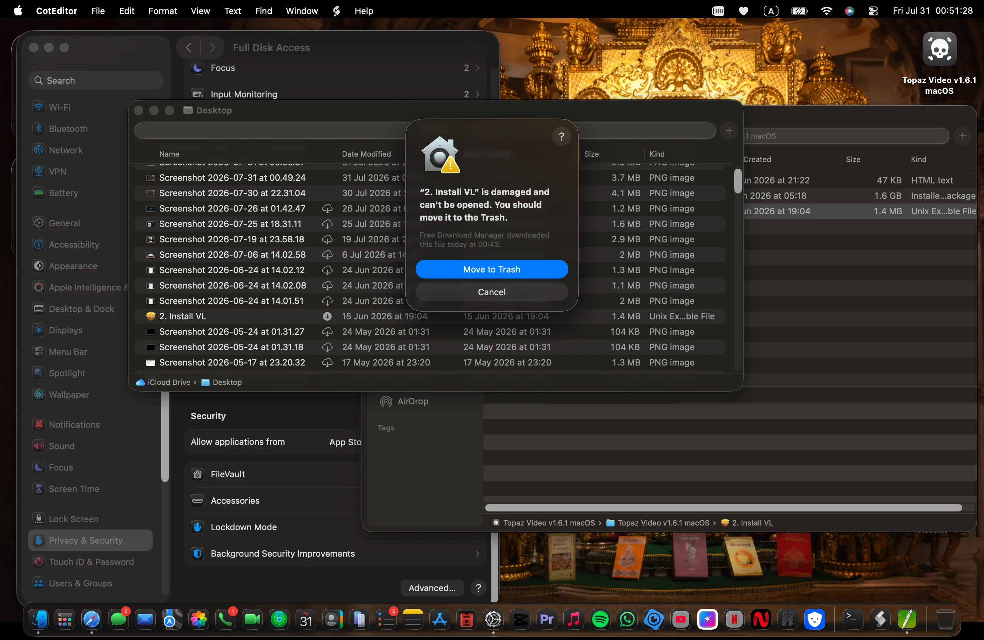Open Spotify in the Dock
The height and width of the screenshot is (640, 984).
pyautogui.click(x=600, y=619)
